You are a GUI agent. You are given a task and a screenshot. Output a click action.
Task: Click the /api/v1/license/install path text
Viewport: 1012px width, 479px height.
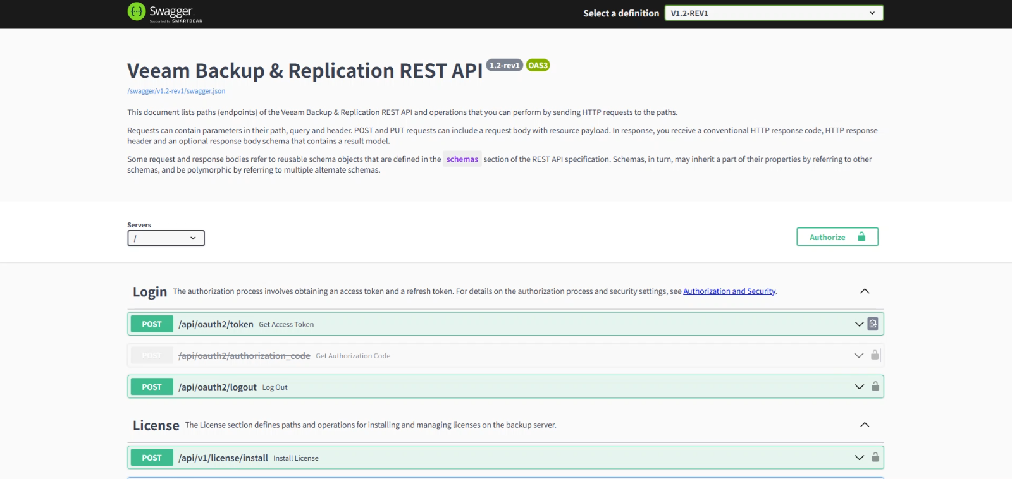223,458
